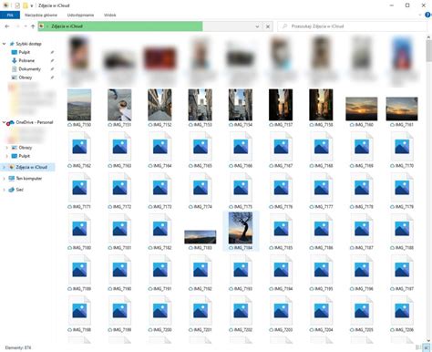Click the vertical scrollbar thumb

[428, 51]
